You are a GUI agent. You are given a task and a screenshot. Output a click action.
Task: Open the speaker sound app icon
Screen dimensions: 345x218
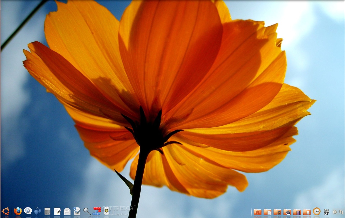[106, 211]
